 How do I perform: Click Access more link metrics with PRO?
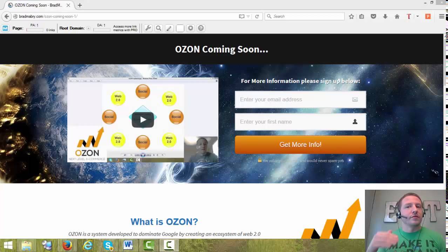click(x=125, y=28)
